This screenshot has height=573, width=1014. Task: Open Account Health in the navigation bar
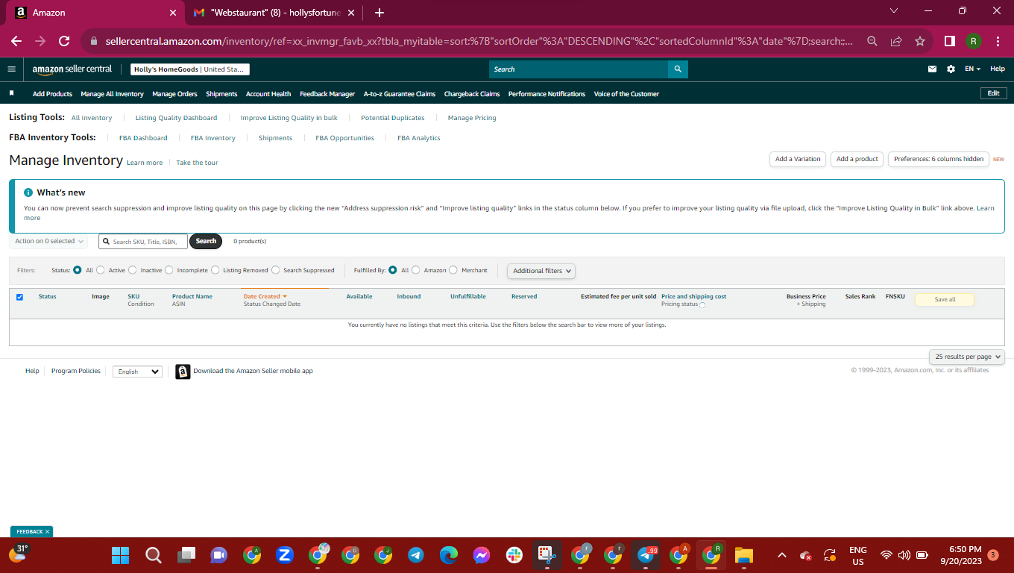click(x=268, y=94)
